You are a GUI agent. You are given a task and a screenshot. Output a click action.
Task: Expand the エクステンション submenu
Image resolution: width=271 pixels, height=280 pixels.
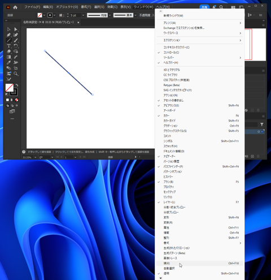(199, 40)
